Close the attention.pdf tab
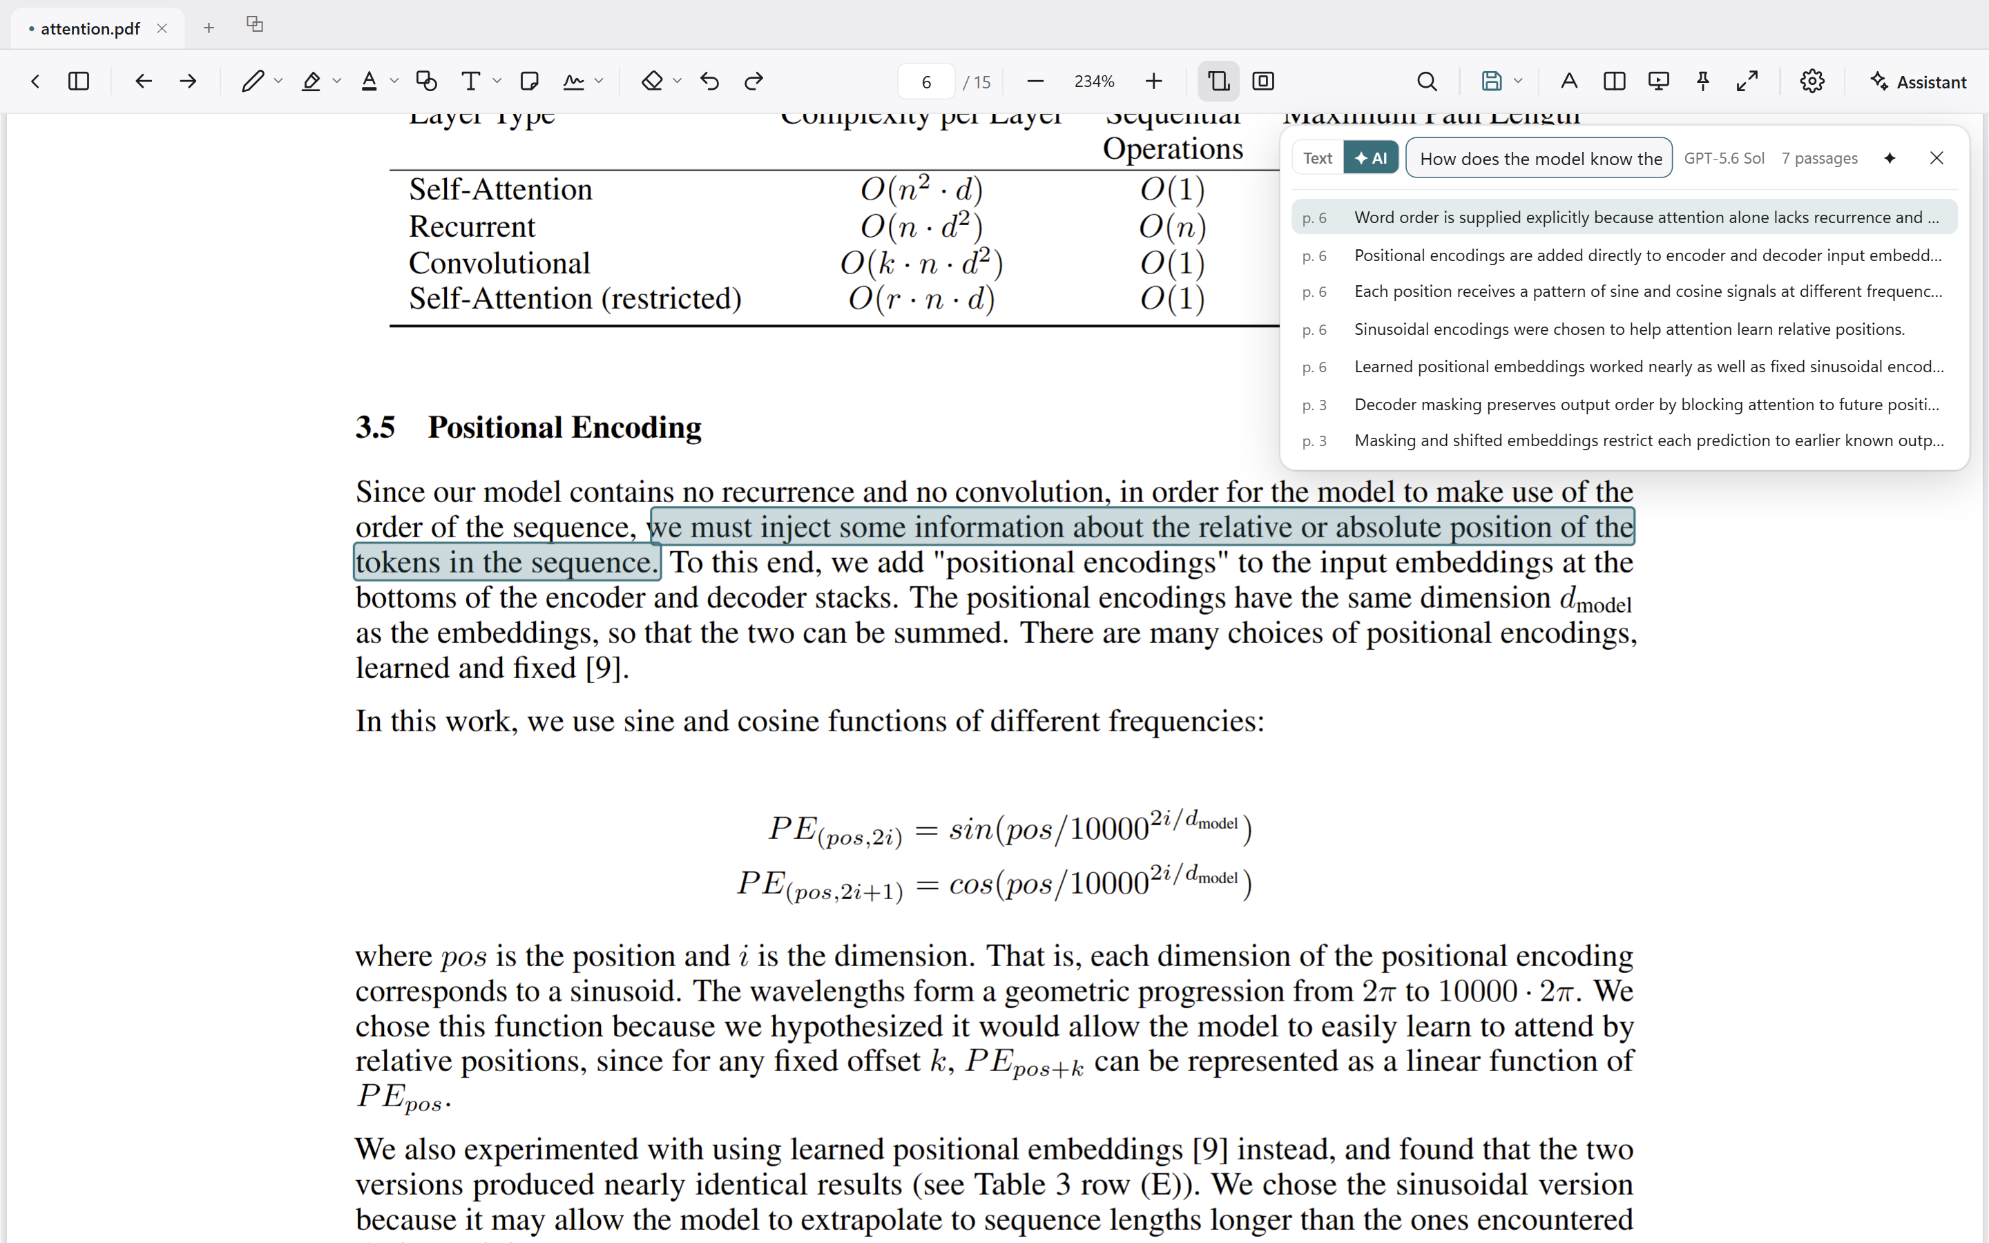The image size is (1989, 1243). tap(162, 29)
